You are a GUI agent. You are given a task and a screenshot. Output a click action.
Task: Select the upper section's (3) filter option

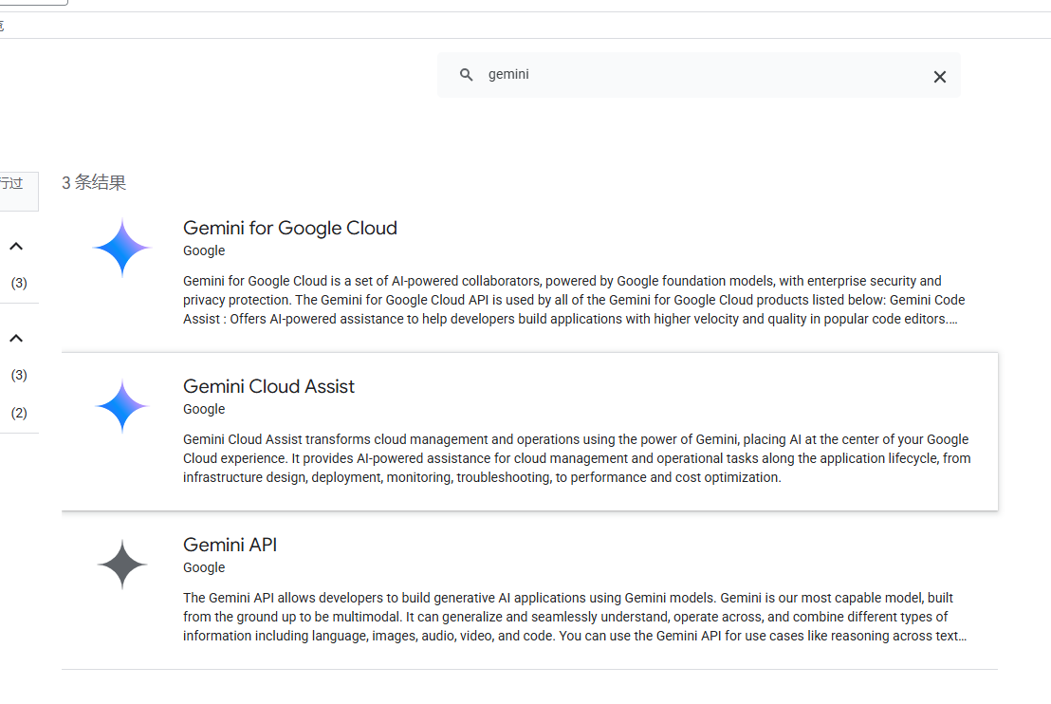click(19, 283)
